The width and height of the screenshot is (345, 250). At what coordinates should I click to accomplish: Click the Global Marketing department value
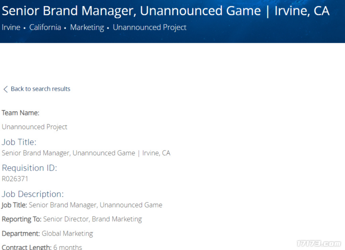point(67,233)
